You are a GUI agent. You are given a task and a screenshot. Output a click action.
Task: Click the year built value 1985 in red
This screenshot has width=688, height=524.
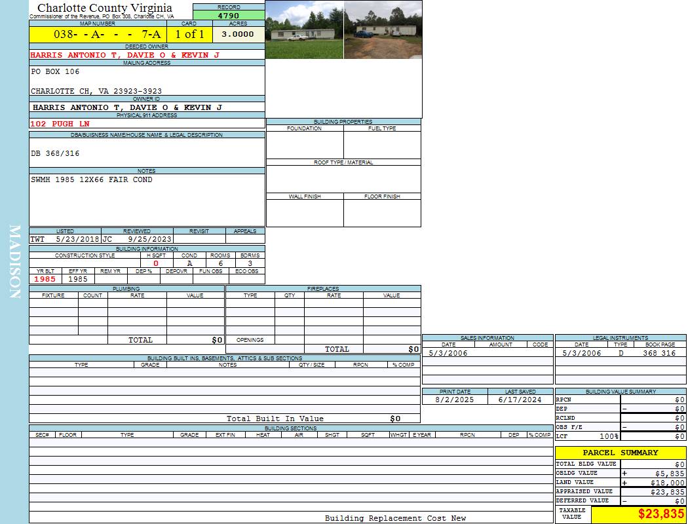pyautogui.click(x=45, y=279)
